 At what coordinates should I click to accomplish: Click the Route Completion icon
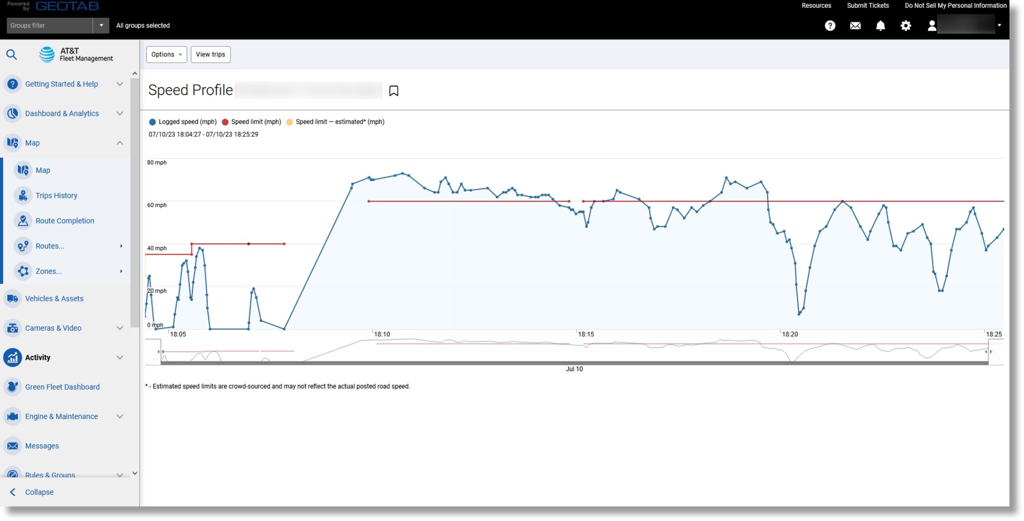tap(23, 220)
